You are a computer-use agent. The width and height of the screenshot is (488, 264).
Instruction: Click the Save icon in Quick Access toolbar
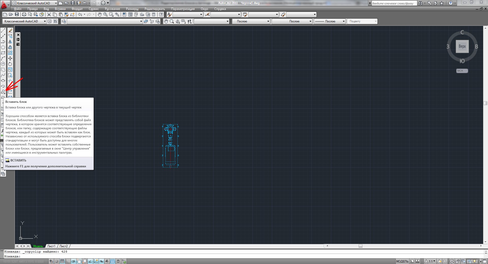click(73, 3)
